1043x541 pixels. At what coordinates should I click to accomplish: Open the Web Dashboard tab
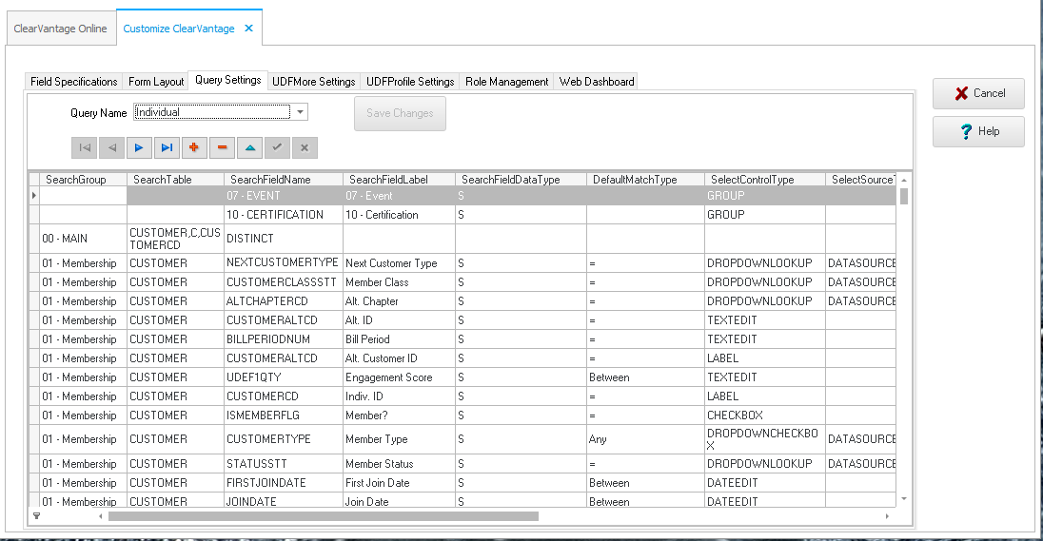point(596,82)
